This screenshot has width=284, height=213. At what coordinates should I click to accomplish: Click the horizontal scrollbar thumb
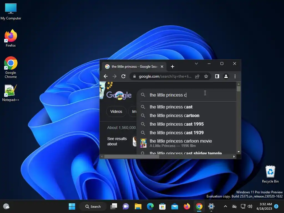132,156
